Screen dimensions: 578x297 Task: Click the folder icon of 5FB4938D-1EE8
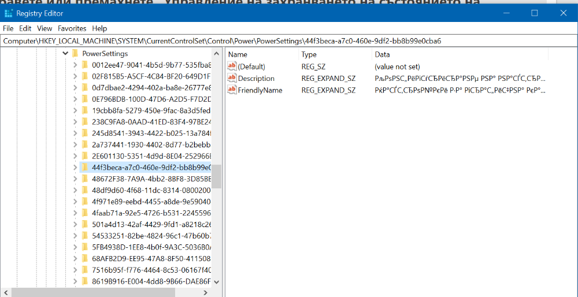85,247
